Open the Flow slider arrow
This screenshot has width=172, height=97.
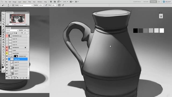click(56, 5)
